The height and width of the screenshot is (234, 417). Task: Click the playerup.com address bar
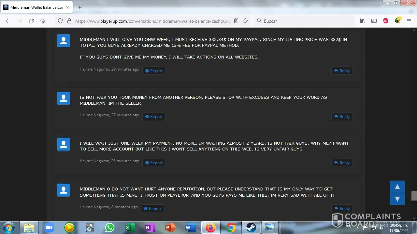coord(153,21)
